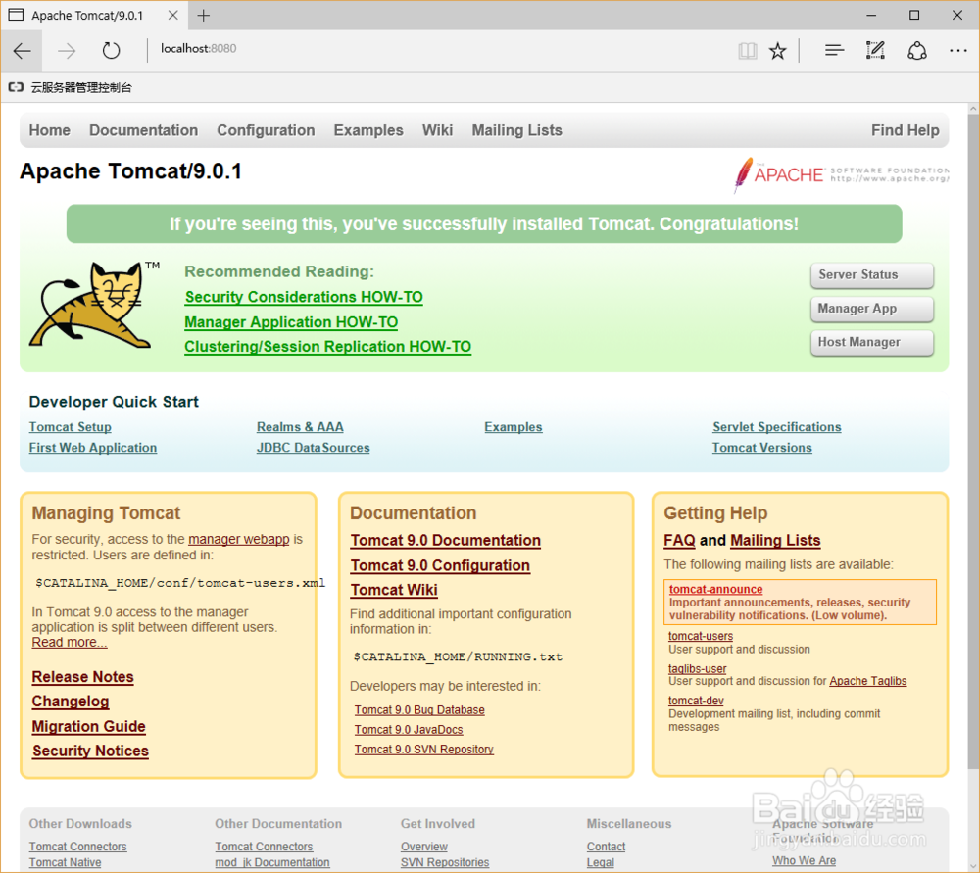Open the tomcat-users mailing list link
The width and height of the screenshot is (980, 873).
pyautogui.click(x=701, y=636)
